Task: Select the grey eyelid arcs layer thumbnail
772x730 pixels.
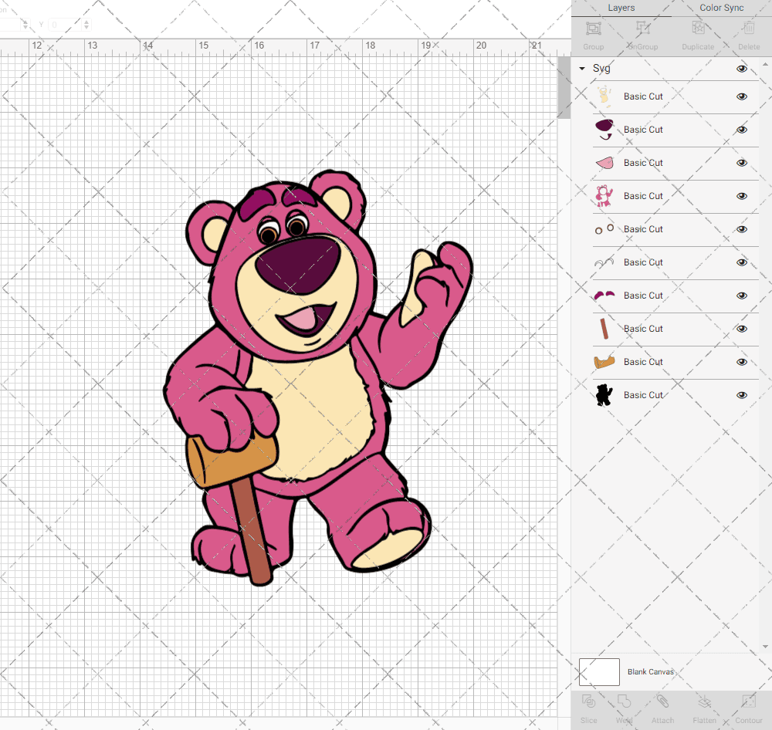Action: 604,262
